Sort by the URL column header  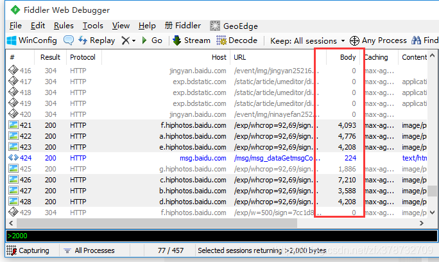[x=278, y=57]
